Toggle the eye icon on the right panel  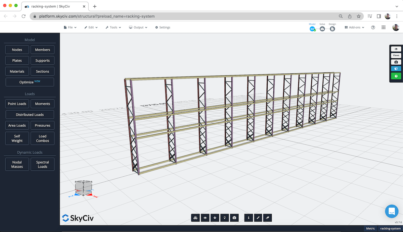coord(396,49)
